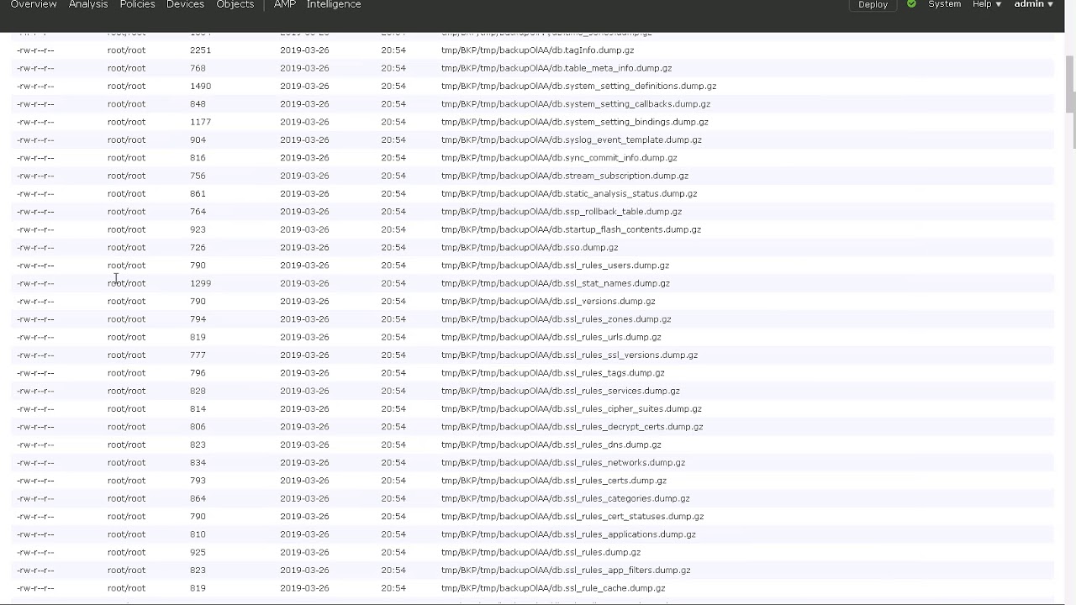Click the vertical scrollbar thumb
Screen dimensions: 1076x605
point(1070,84)
